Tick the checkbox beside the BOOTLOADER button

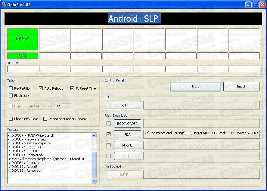click(x=108, y=124)
